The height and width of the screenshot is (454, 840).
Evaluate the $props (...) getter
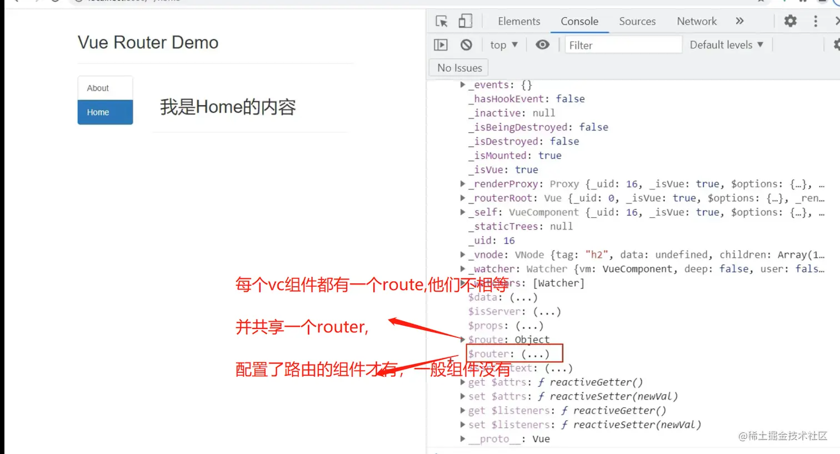[529, 326]
